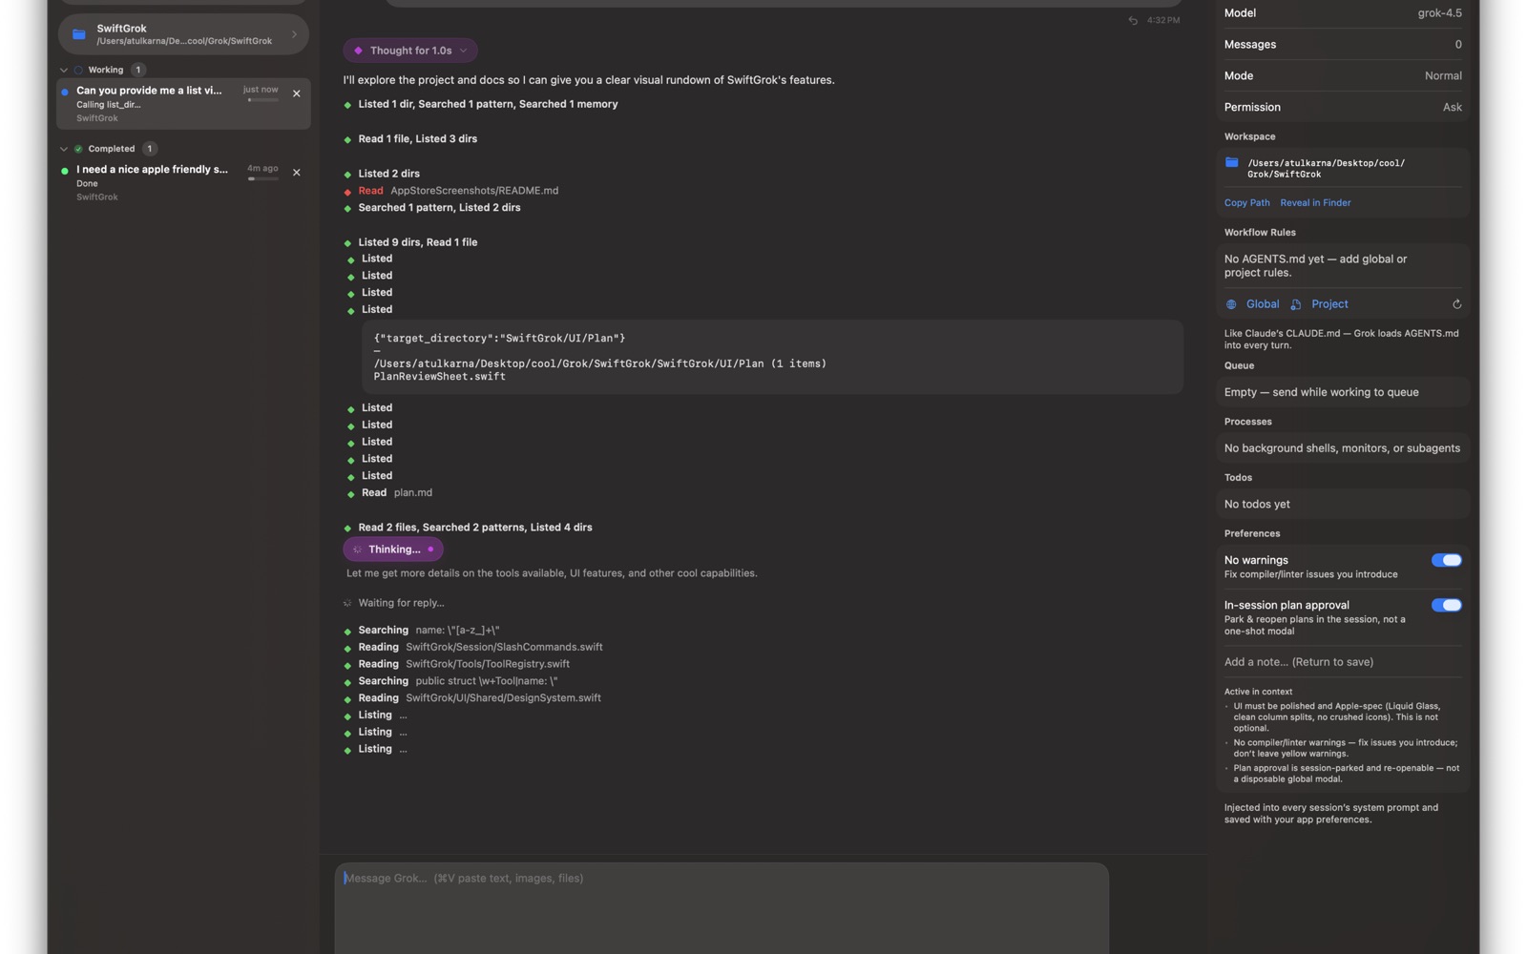Expand the "Thought for 1.0s" pill
The image size is (1527, 954).
click(410, 51)
